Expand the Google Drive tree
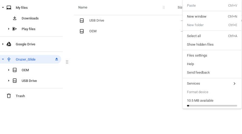 coord(3,44)
